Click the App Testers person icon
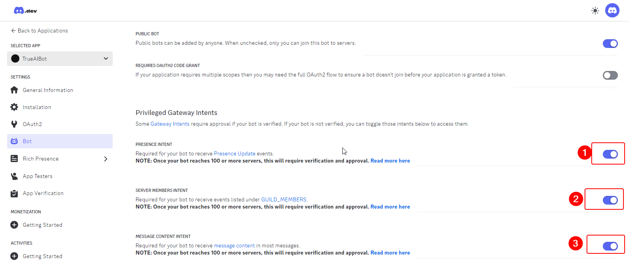Viewport: 629px width, 272px height. (14, 176)
